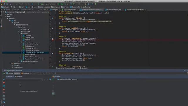Click the green refresh icon beside frames filter
The height and width of the screenshot is (106, 188).
coord(53,80)
